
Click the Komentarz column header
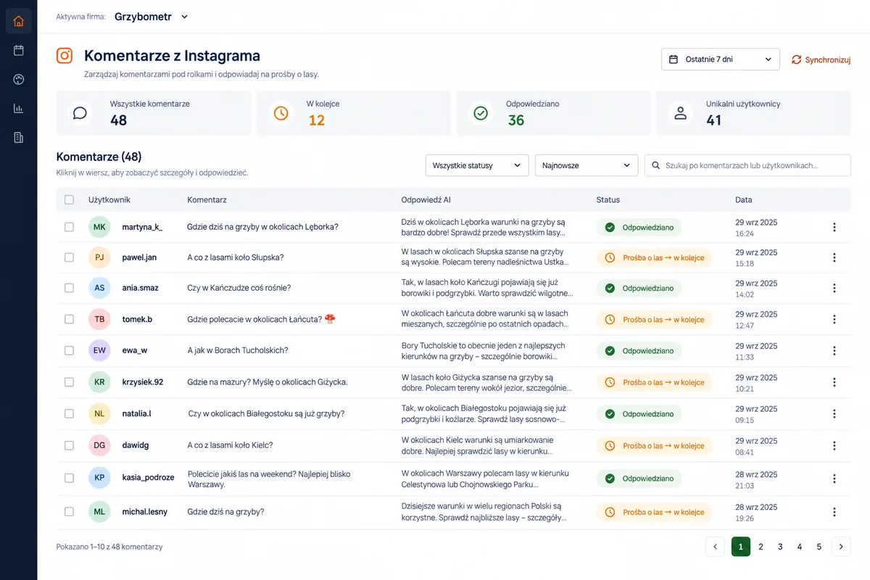click(207, 199)
